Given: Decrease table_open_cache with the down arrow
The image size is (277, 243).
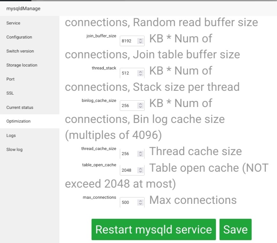Looking at the screenshot, I should tap(140, 172).
